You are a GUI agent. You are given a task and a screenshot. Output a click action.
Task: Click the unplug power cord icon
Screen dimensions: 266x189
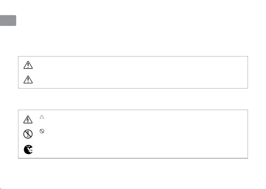point(28,149)
